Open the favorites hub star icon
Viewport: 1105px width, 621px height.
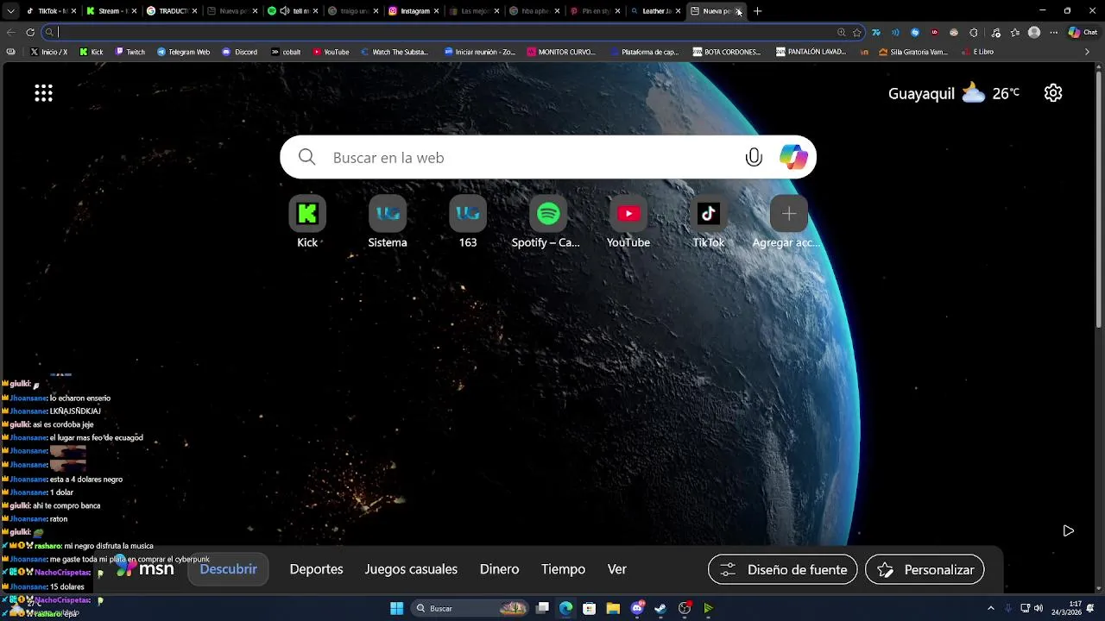(1015, 32)
